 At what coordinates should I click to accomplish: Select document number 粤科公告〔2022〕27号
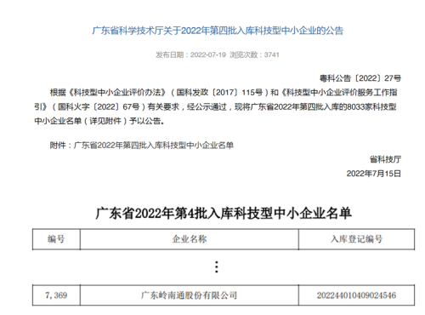360,78
